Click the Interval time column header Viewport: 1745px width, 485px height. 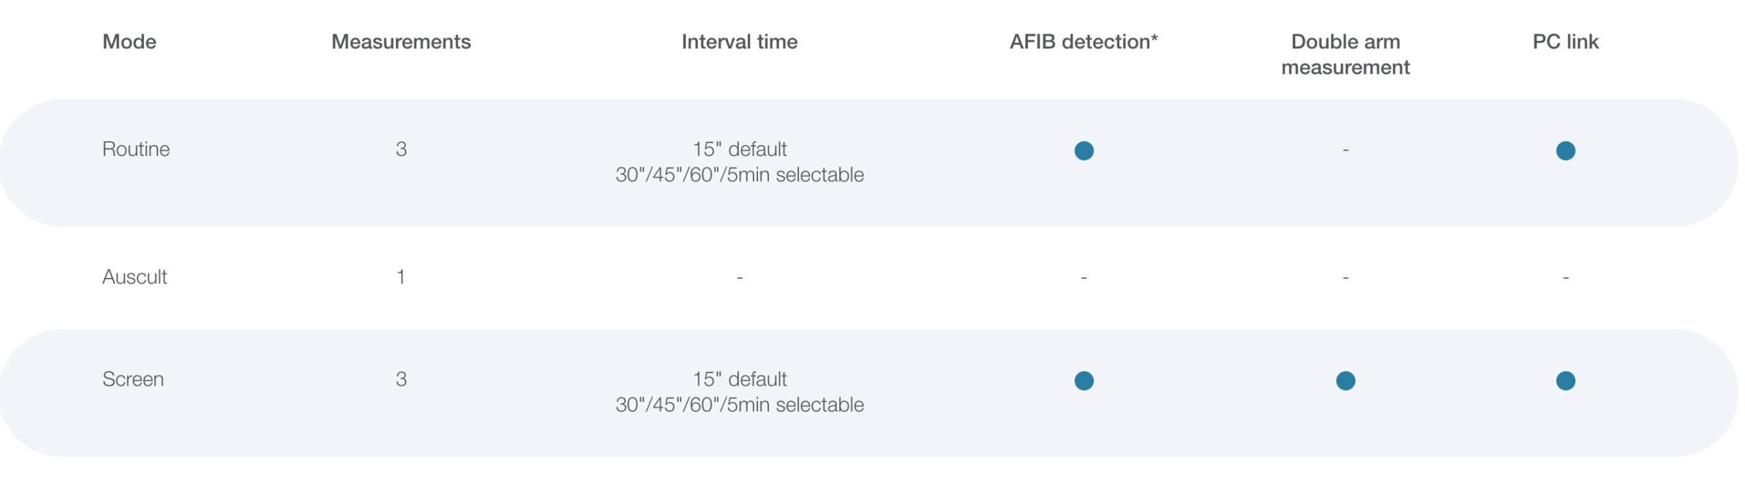740,42
